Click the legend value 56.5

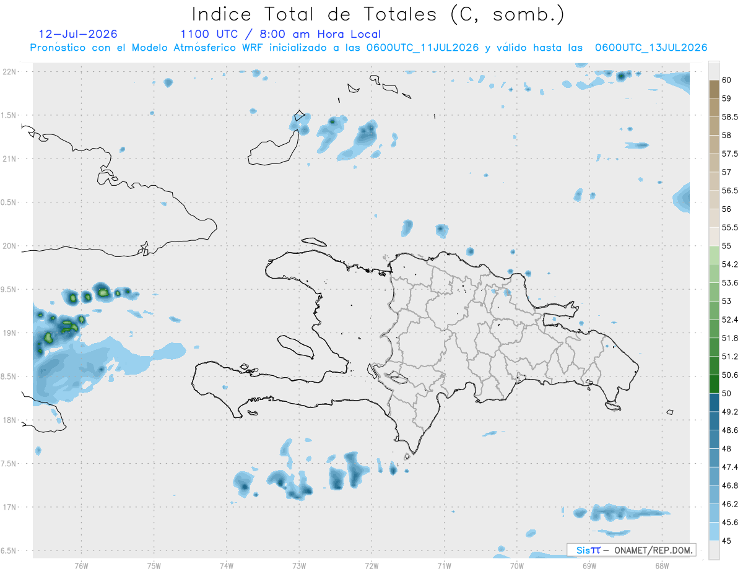point(730,191)
